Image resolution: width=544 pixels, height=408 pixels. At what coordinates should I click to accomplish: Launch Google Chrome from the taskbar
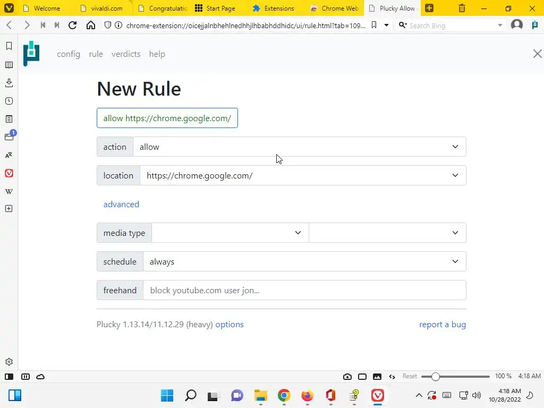284,395
